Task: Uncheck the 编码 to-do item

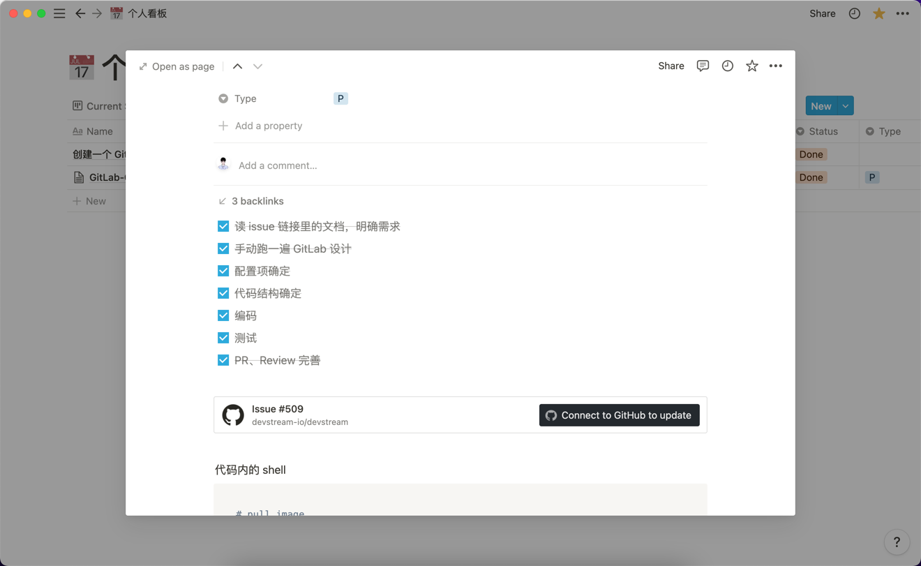Action: pyautogui.click(x=223, y=315)
